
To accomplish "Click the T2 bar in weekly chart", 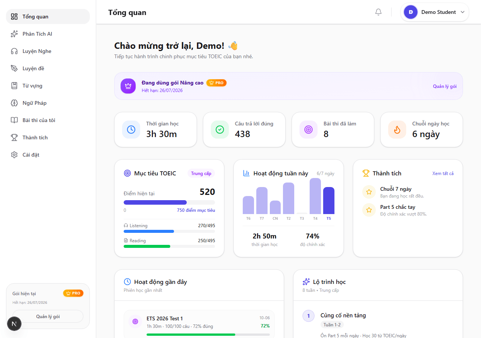I will click(x=289, y=198).
